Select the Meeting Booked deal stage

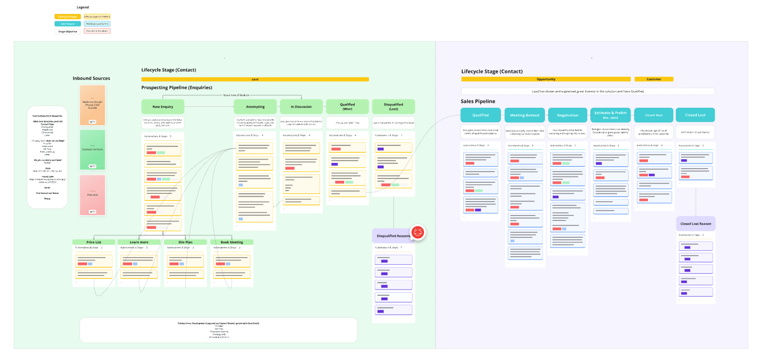[525, 115]
